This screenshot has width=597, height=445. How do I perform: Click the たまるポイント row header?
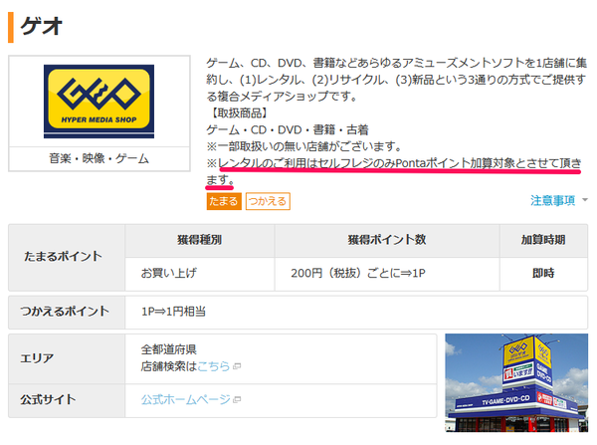[x=67, y=258]
